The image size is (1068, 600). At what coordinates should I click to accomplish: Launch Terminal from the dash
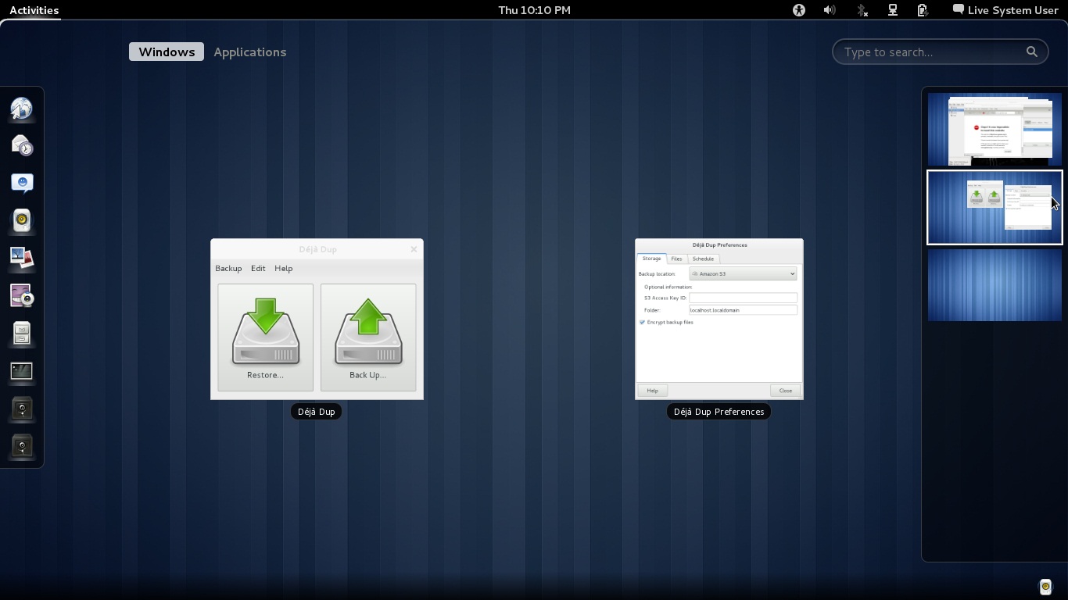click(22, 371)
